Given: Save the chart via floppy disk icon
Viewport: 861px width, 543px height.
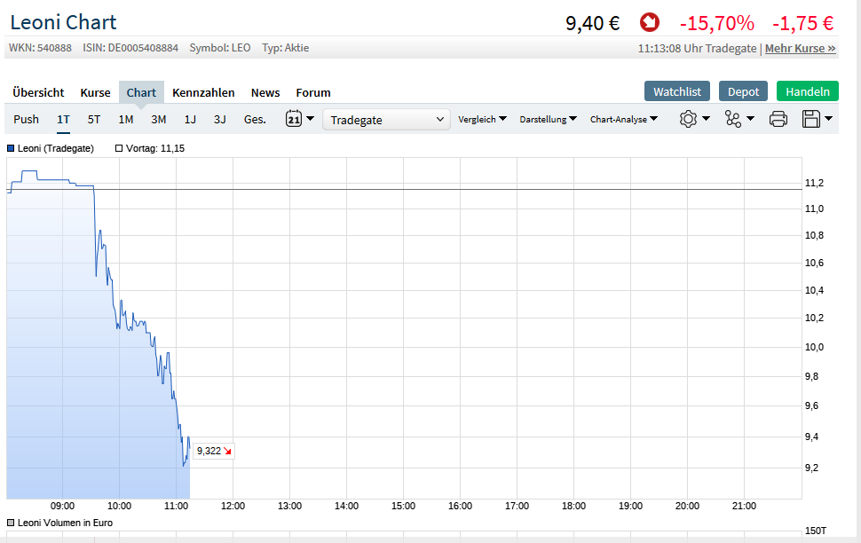Looking at the screenshot, I should pos(811,119).
